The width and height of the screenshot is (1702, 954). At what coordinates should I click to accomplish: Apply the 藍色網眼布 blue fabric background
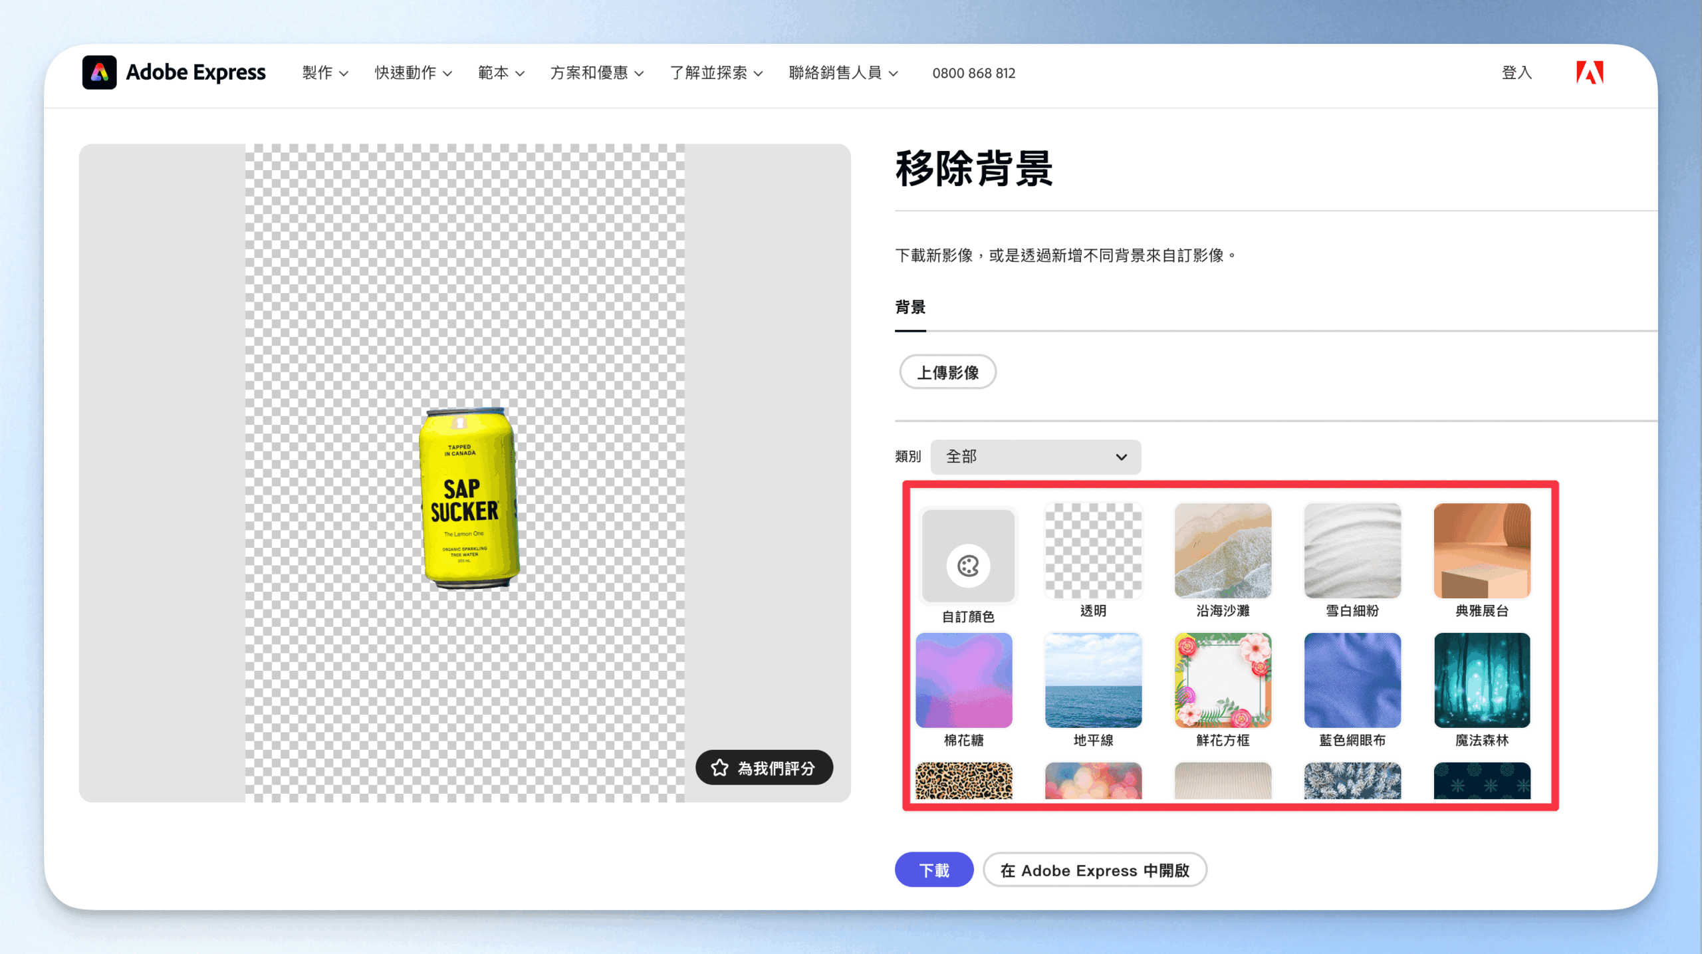click(x=1352, y=680)
